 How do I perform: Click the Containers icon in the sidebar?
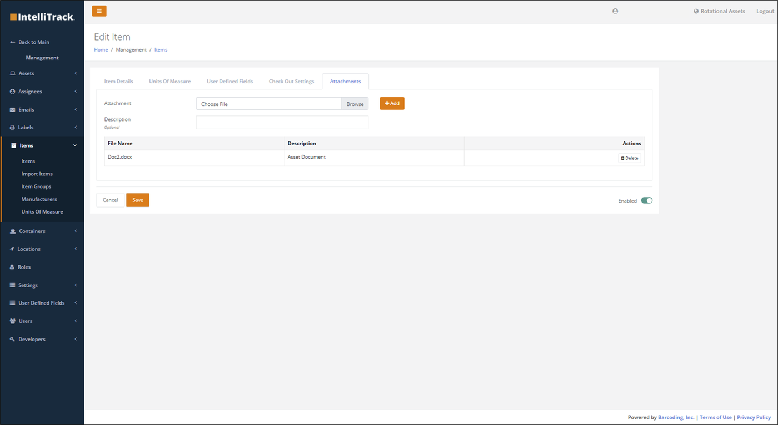(13, 231)
